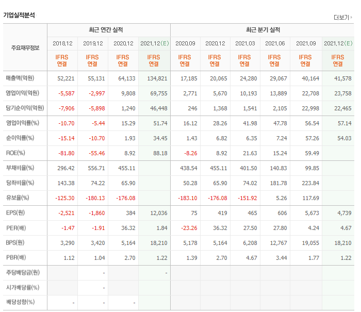
Task: Click reserve ratio value -183.10
Action: point(187,198)
